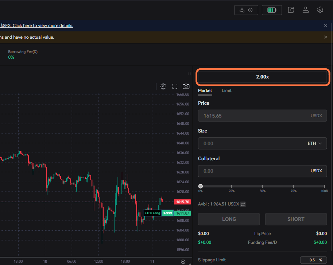
Task: Click the SHORT button
Action: point(296,219)
